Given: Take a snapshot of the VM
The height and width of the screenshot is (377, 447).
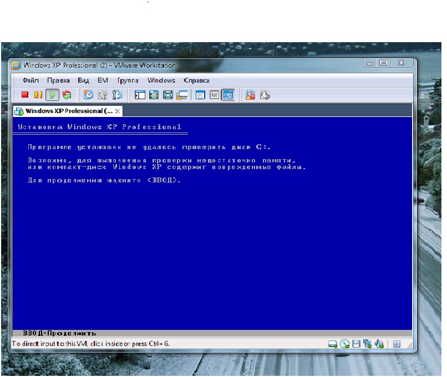Looking at the screenshot, I should (x=88, y=95).
